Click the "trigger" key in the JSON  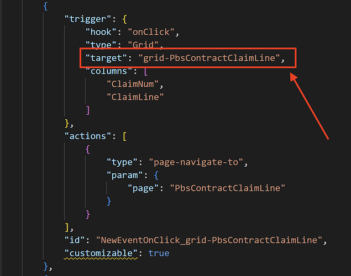click(x=87, y=19)
